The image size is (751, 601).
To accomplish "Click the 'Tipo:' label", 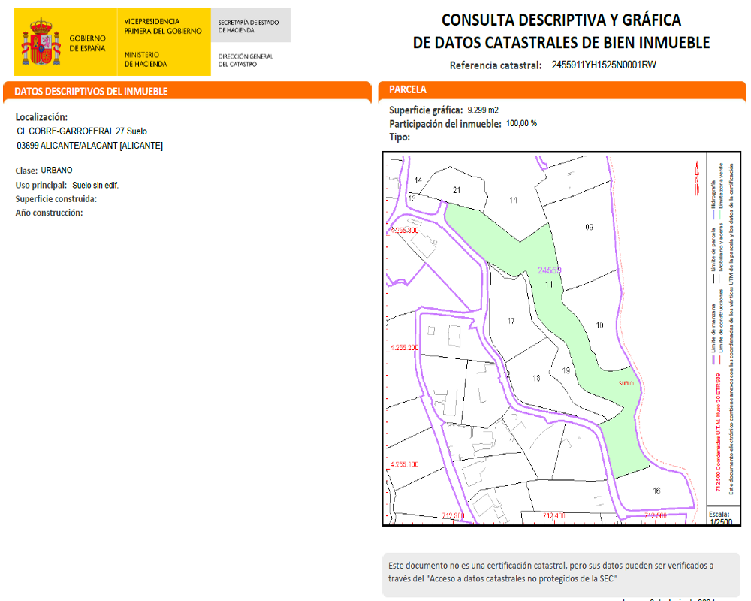I will point(400,137).
